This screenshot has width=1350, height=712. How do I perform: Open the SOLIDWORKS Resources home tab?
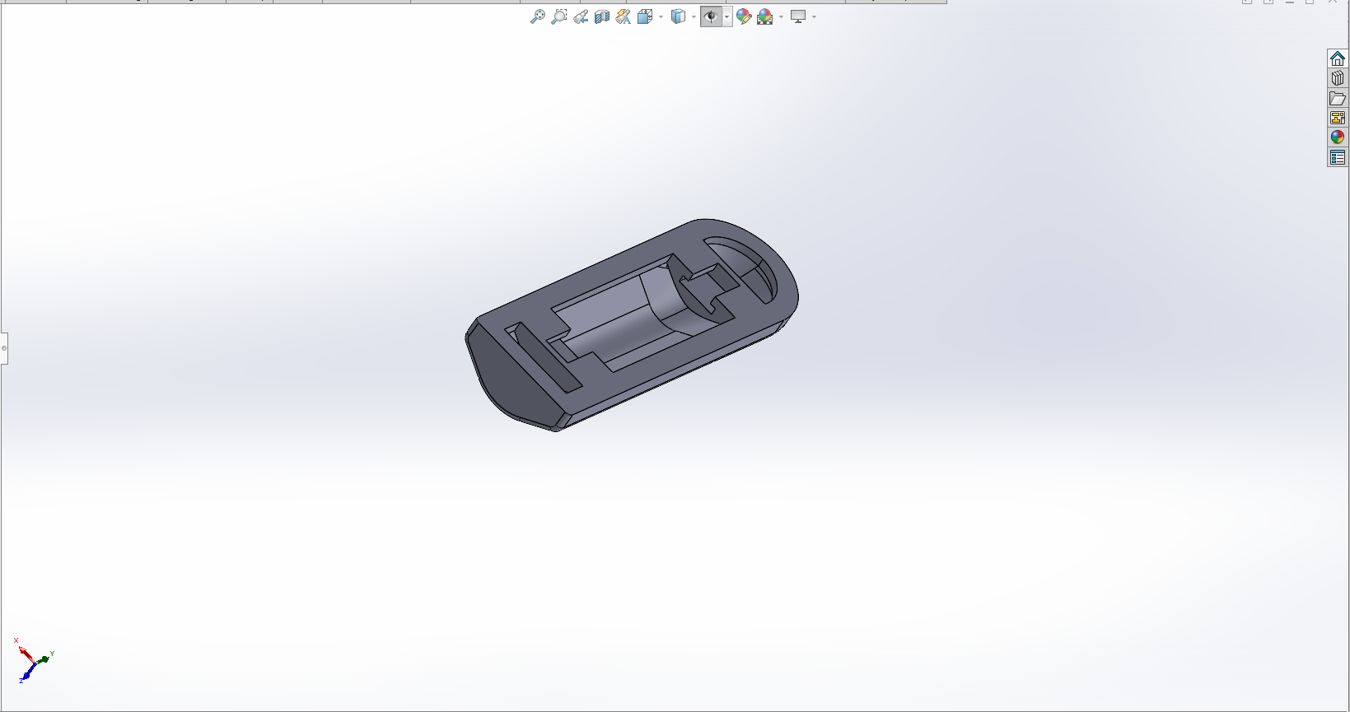1338,58
